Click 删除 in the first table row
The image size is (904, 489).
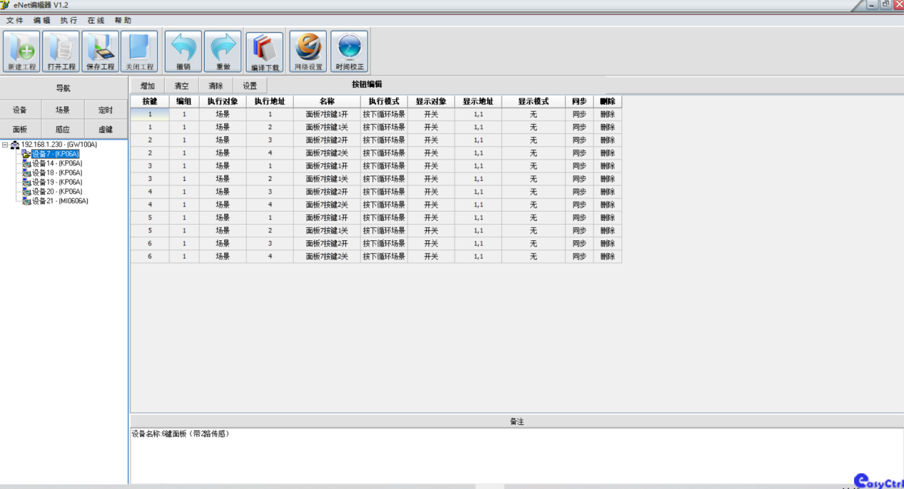607,114
